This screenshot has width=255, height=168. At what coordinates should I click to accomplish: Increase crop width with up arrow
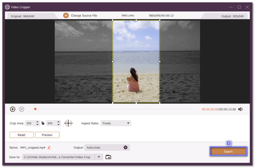pyautogui.click(x=37, y=122)
